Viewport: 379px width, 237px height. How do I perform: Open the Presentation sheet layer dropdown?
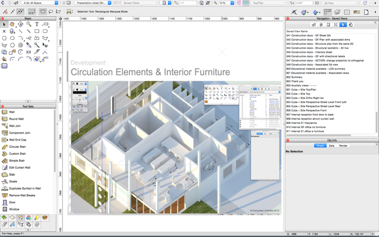pyautogui.click(x=92, y=3)
